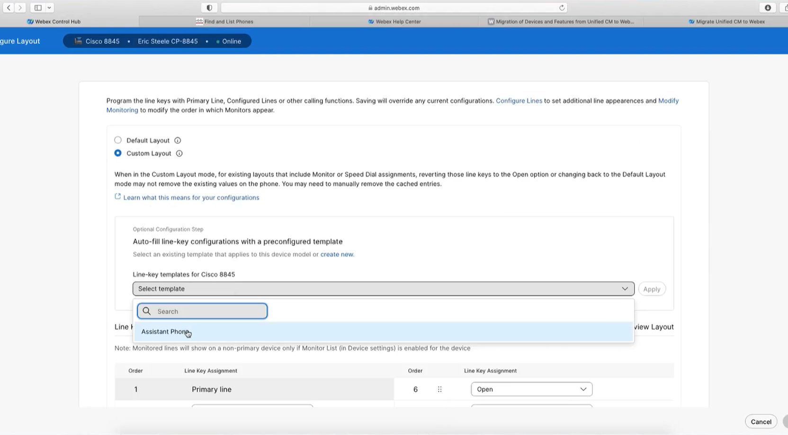Switch to Find and List Phones tab
This screenshot has width=788, height=435.
click(x=224, y=21)
